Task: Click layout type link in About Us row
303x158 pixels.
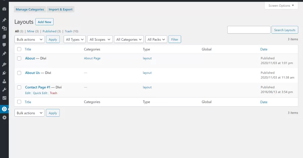Action: (x=147, y=73)
